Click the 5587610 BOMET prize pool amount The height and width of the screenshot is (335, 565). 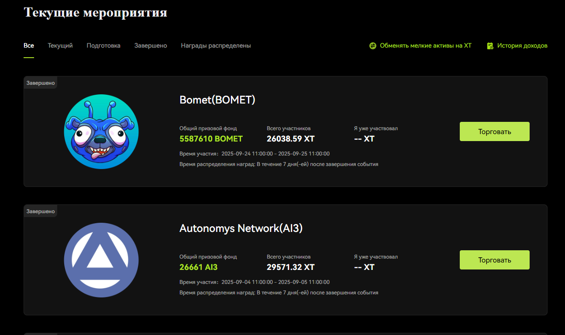coord(211,139)
